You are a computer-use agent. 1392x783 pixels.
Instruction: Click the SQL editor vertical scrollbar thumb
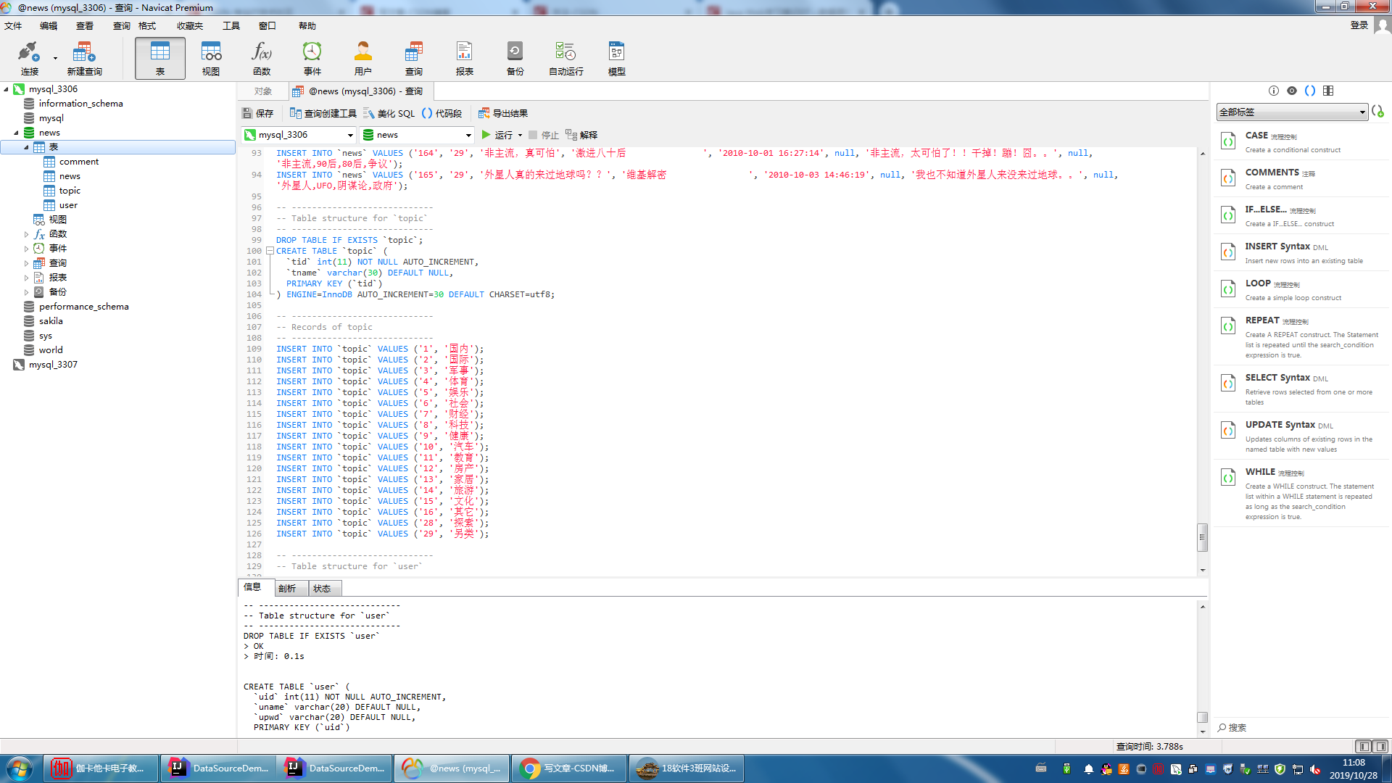coord(1202,537)
